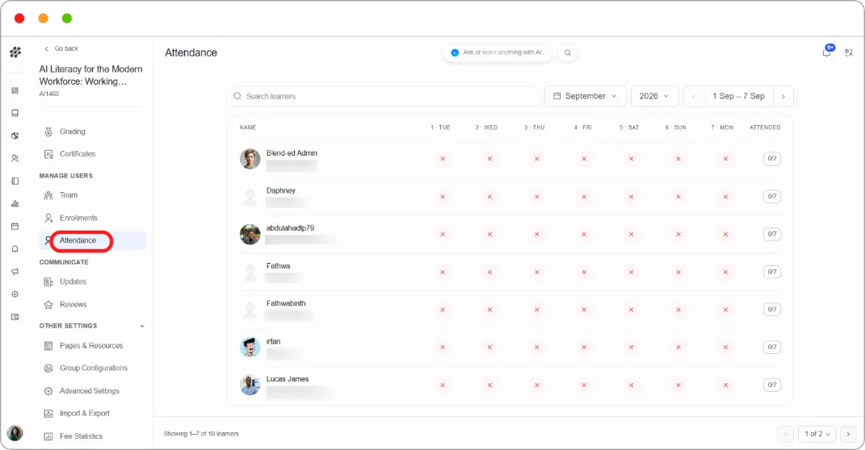Open notifications bell with 9+ badge
This screenshot has width=865, height=450.
tap(826, 52)
